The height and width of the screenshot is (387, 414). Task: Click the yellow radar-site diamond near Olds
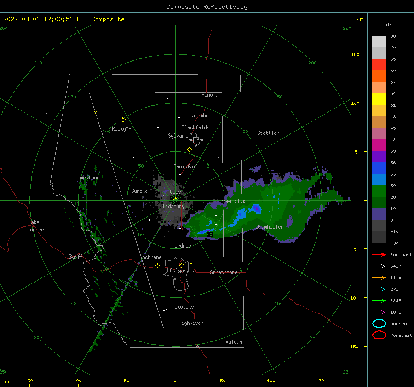point(176,200)
